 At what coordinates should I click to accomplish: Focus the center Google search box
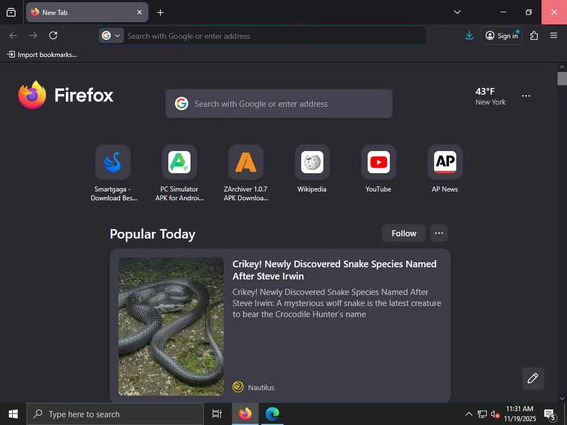click(x=279, y=103)
